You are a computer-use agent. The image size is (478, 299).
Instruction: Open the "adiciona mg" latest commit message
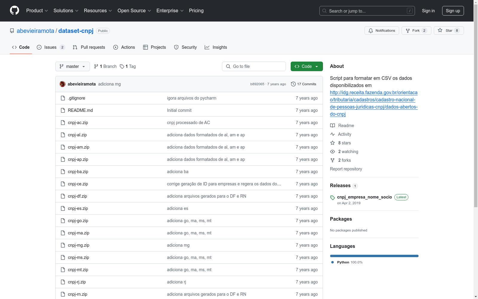109,84
